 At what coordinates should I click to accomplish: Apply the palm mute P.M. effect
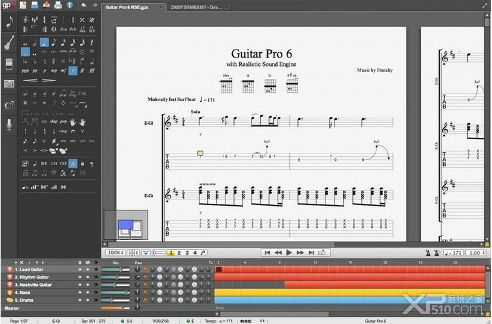[x=82, y=93]
